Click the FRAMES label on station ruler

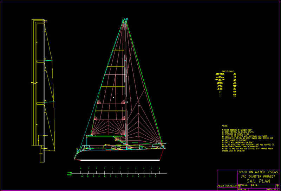coord(70,174)
